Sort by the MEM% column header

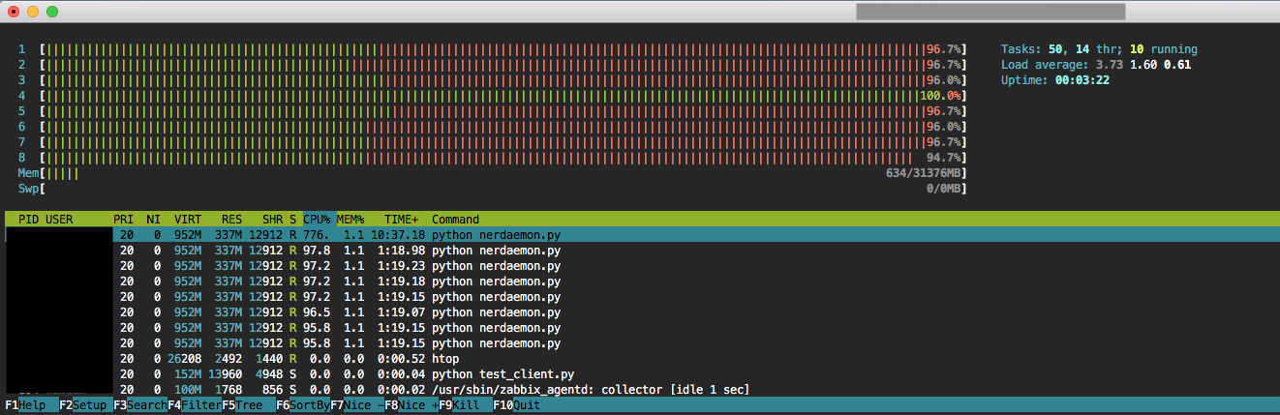tap(350, 220)
